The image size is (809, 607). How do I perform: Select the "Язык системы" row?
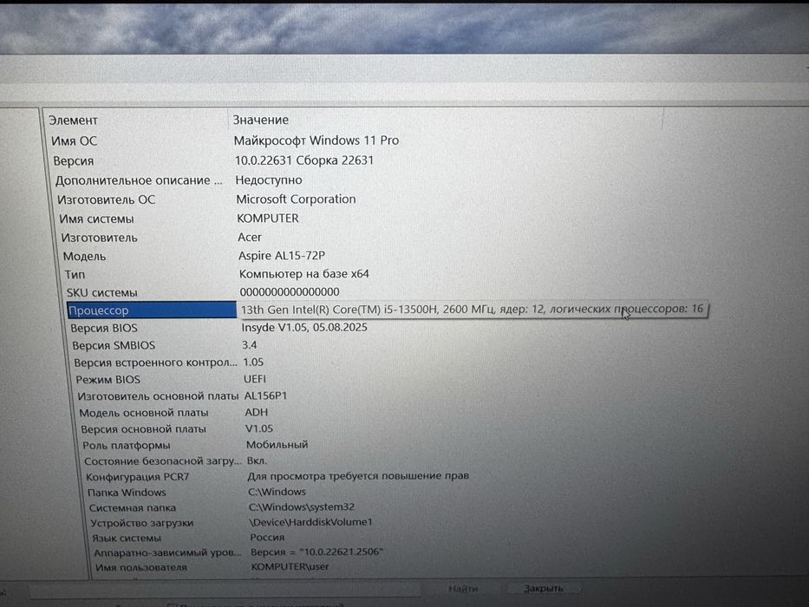pos(127,538)
